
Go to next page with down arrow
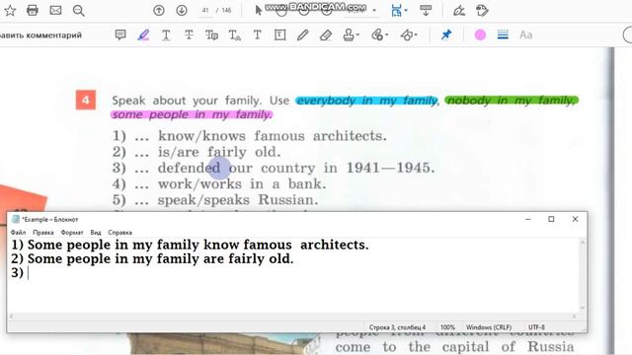click(x=182, y=11)
